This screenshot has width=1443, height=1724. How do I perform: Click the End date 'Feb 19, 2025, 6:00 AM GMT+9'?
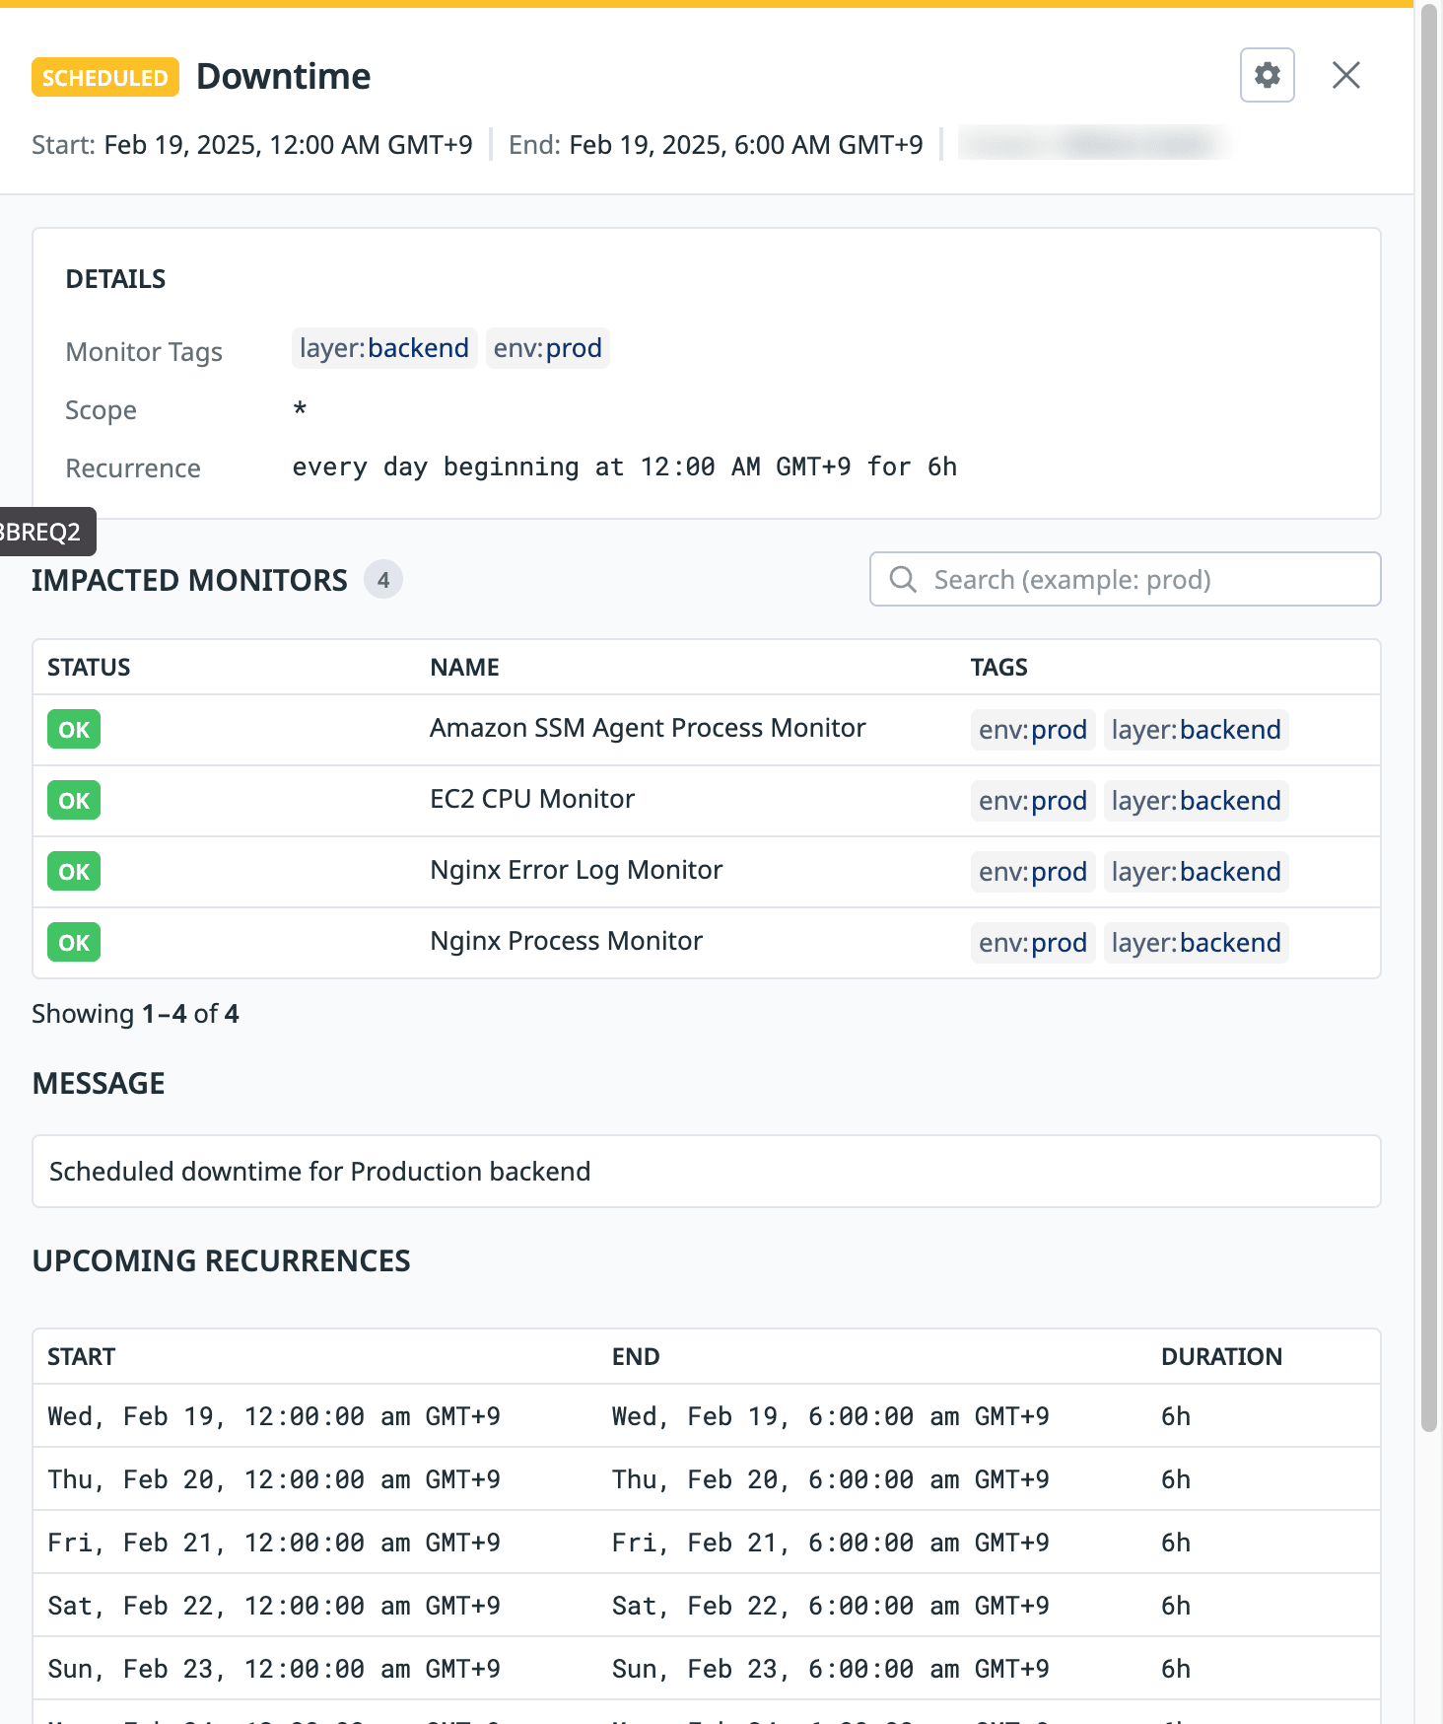tap(746, 145)
